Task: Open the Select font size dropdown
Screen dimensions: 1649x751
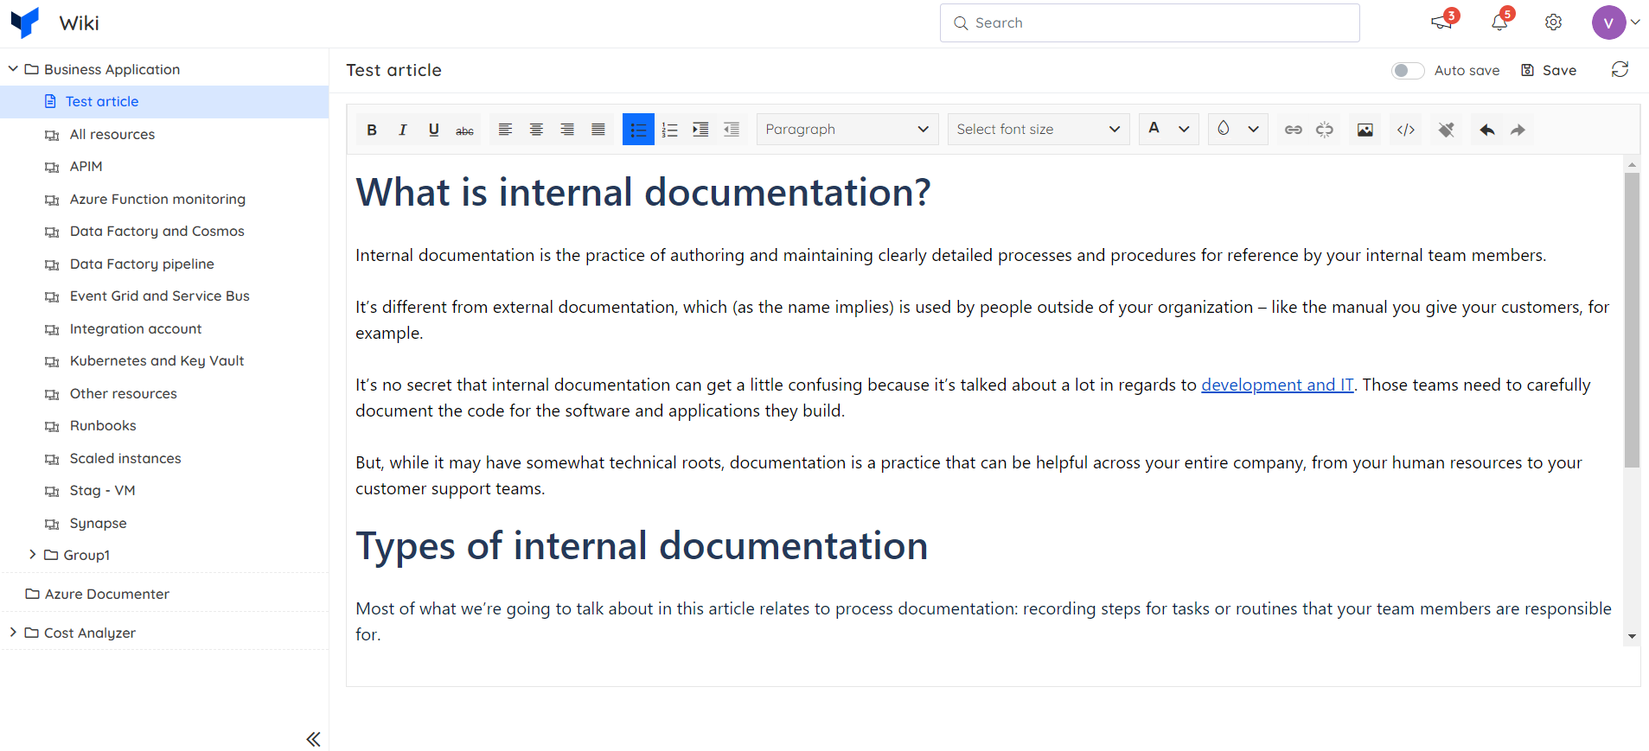Action: point(1039,130)
